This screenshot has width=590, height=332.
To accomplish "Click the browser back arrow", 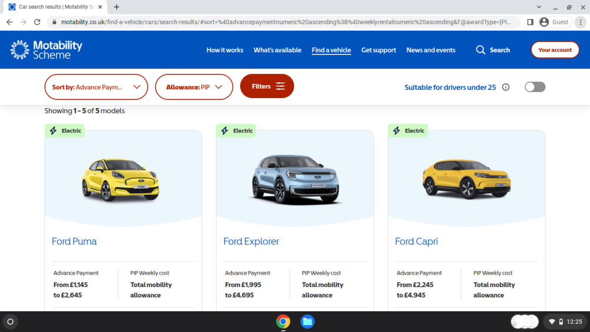I will pyautogui.click(x=9, y=22).
